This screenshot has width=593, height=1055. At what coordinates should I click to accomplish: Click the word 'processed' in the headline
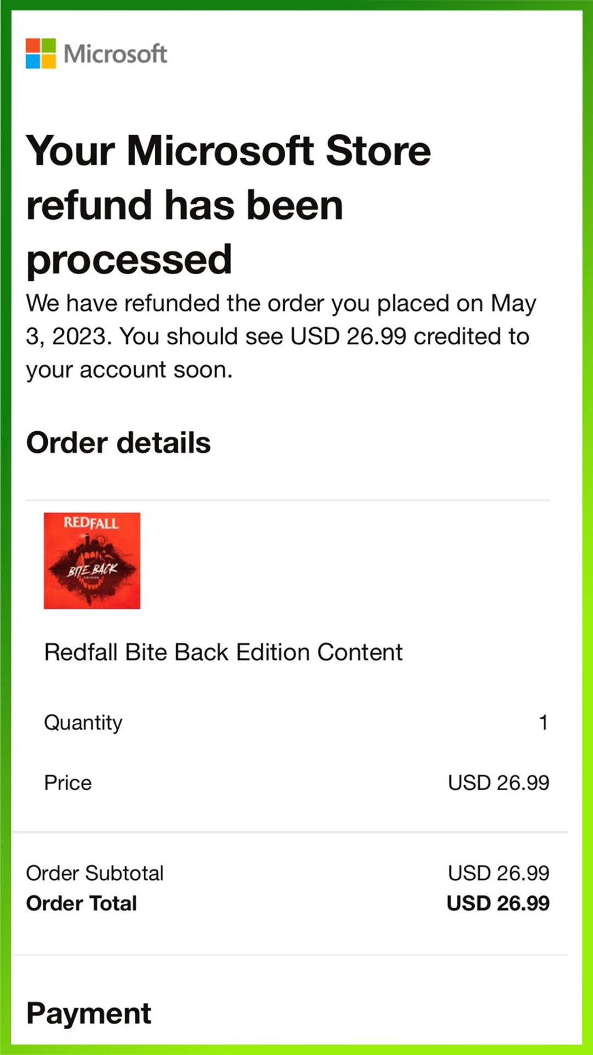[x=129, y=259]
